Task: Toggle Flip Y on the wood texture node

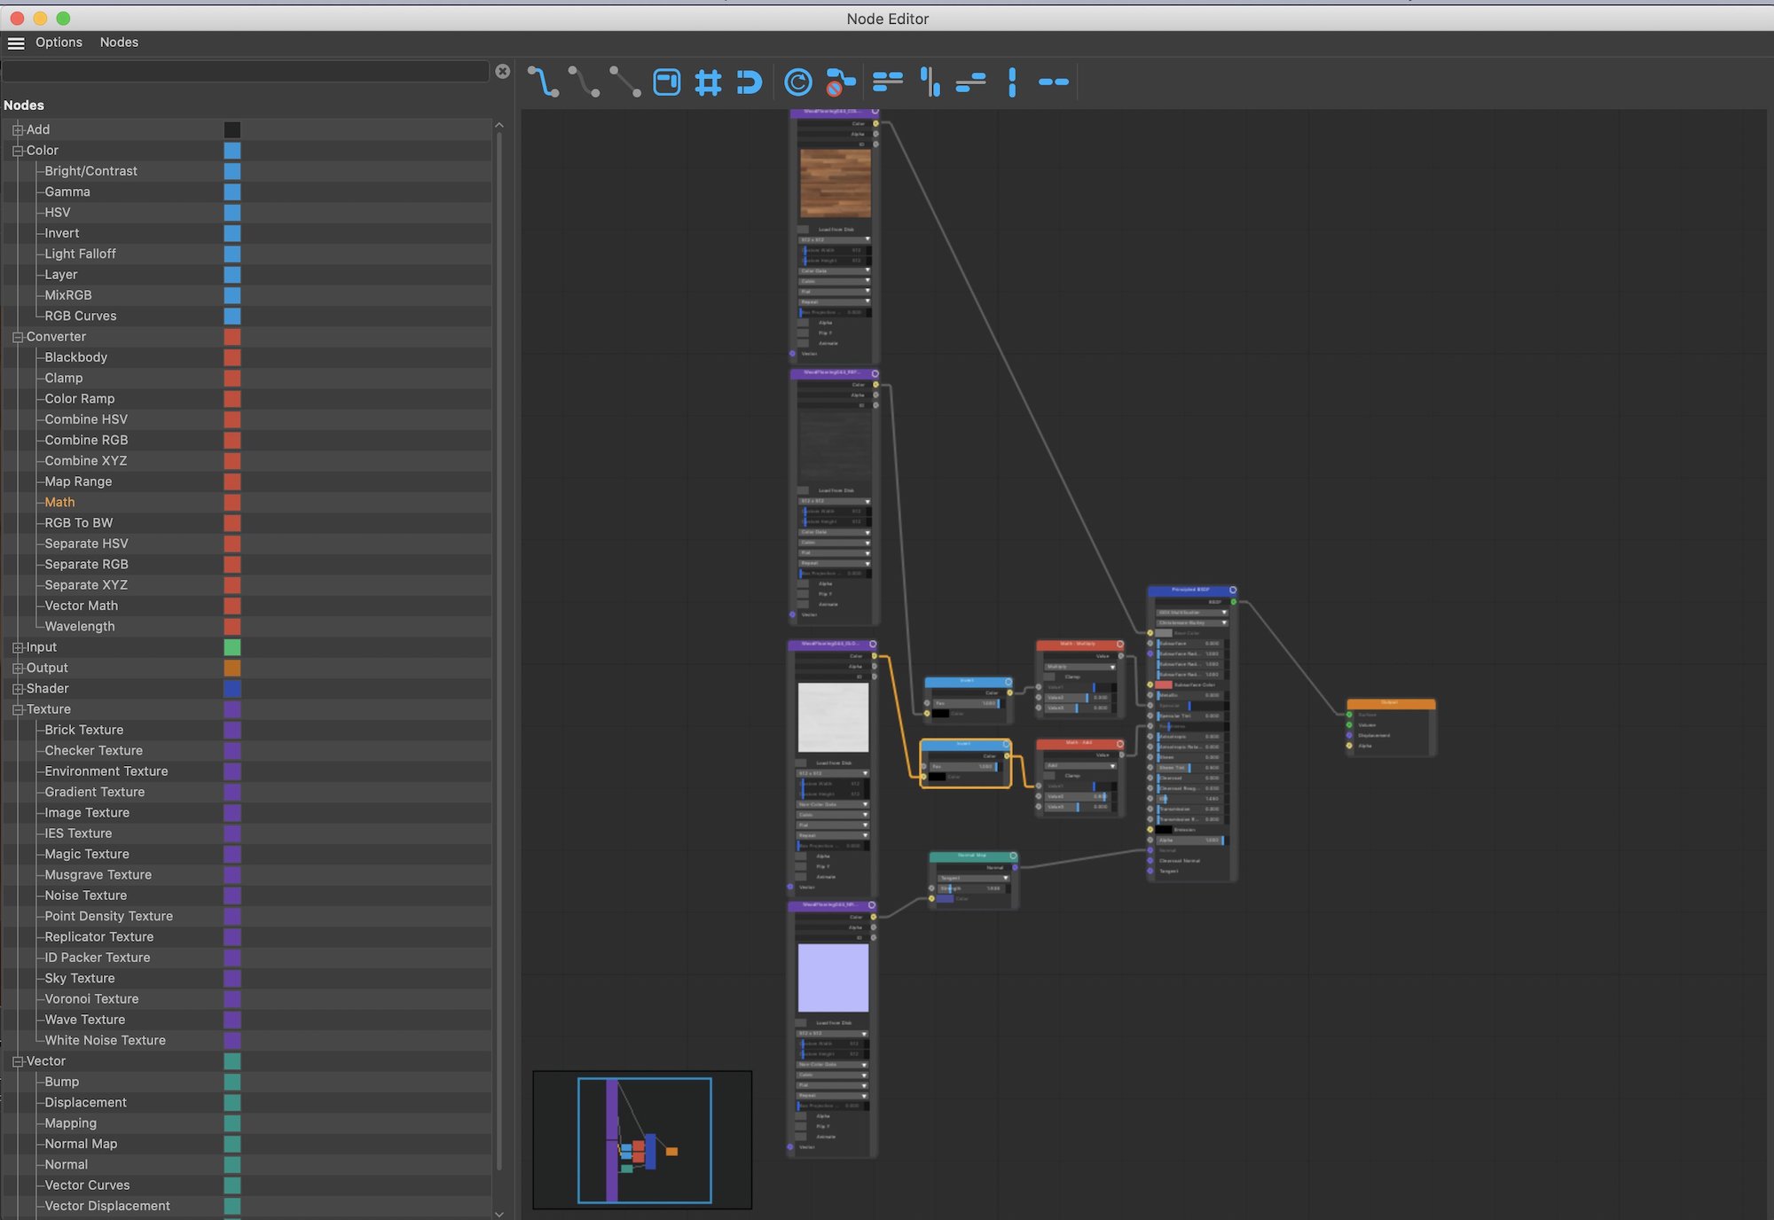Action: pos(803,333)
